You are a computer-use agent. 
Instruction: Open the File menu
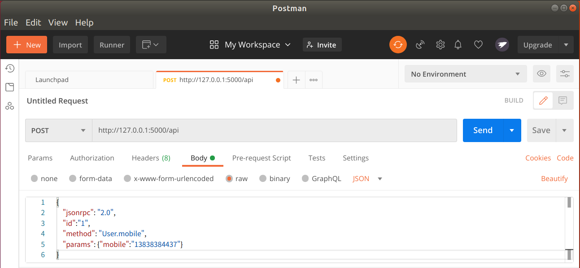[11, 22]
